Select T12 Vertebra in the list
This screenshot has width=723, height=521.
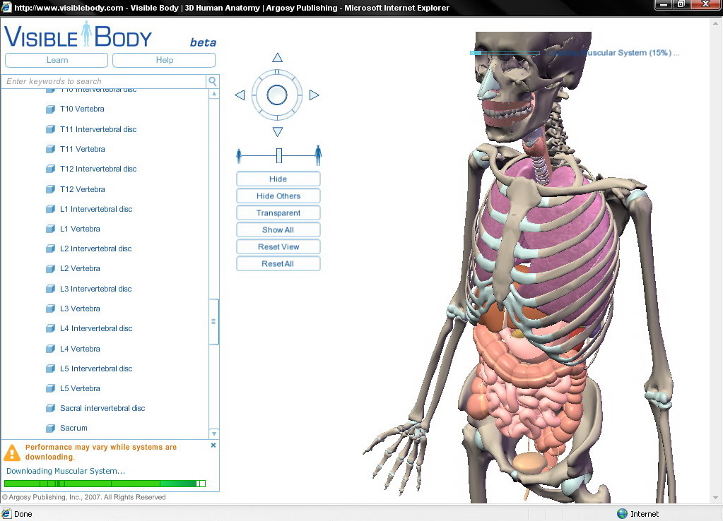(x=83, y=189)
